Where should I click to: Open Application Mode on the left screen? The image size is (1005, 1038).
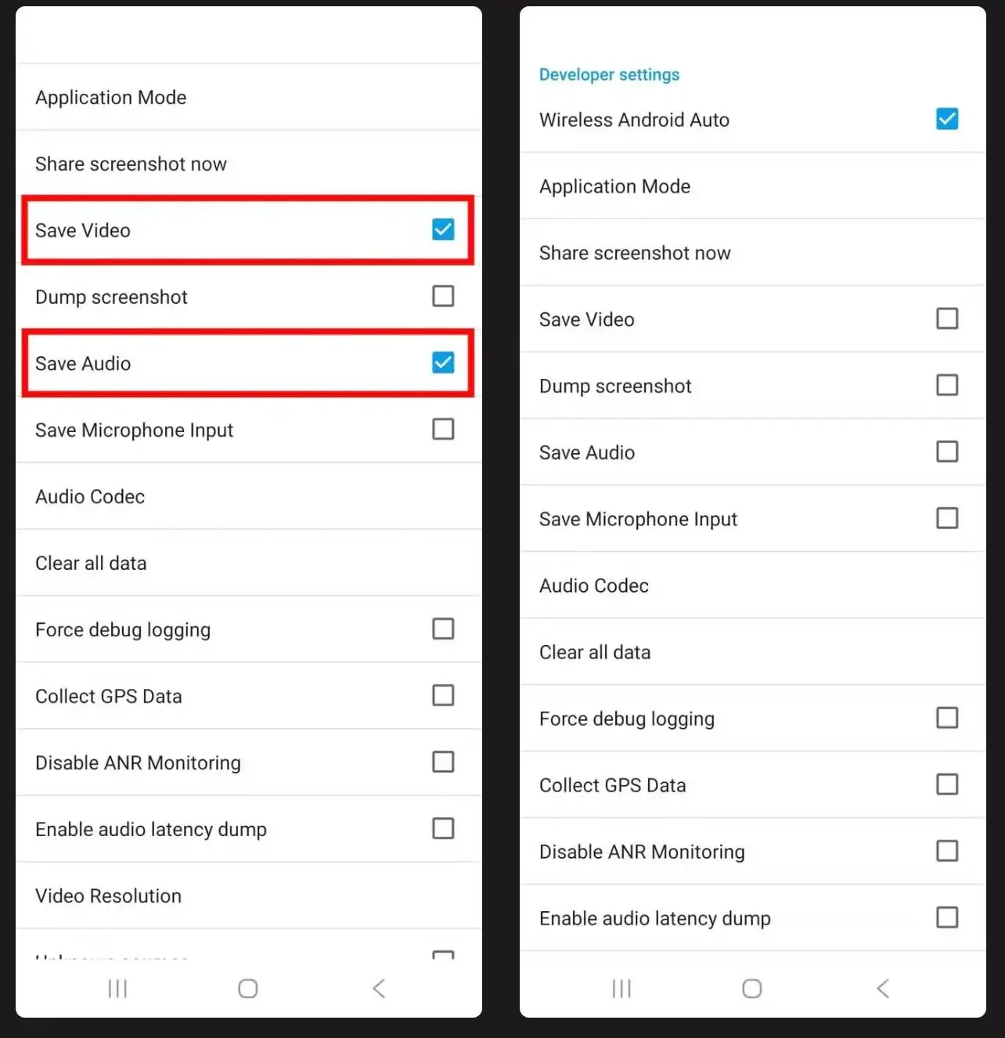[x=249, y=97]
